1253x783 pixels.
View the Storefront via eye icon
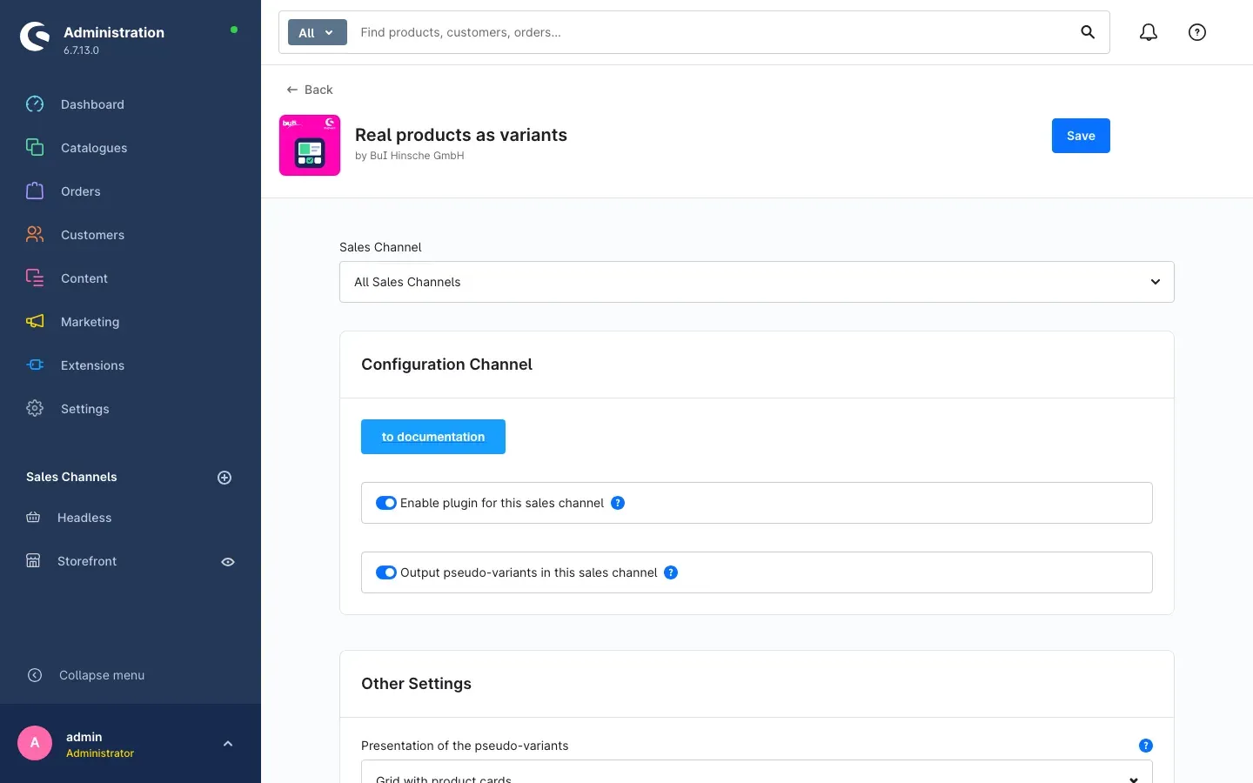[x=228, y=562]
